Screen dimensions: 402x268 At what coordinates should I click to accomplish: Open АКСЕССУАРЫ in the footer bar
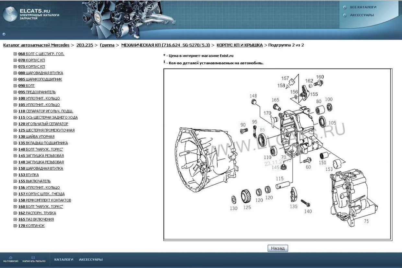point(91,260)
